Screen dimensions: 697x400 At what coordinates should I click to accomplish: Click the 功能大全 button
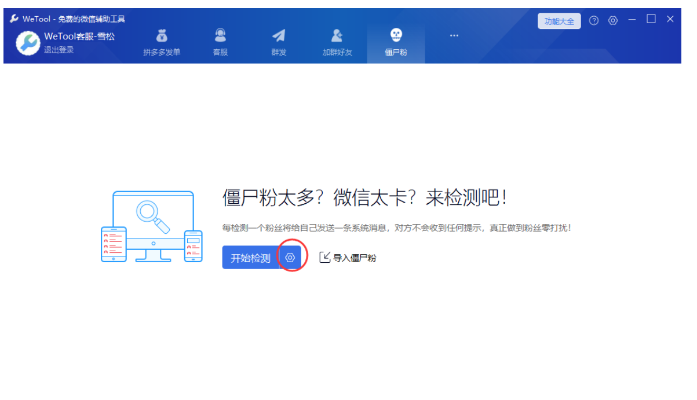pyautogui.click(x=559, y=21)
